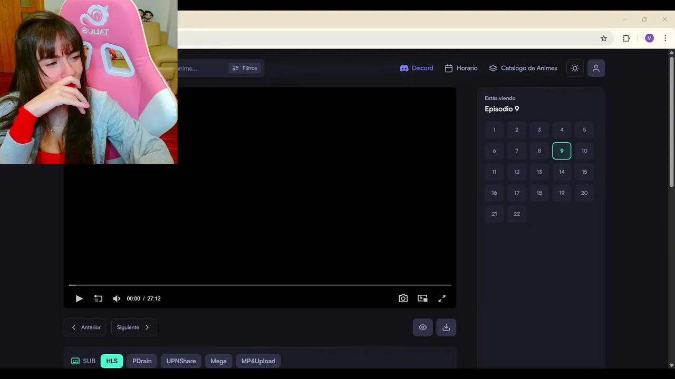Go to Siguiente episode
The image size is (675, 379).
134,327
